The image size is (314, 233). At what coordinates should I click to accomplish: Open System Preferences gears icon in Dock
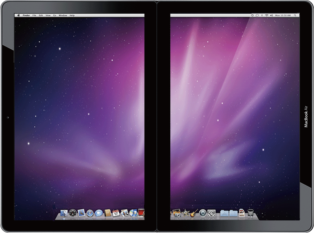[x=211, y=213]
